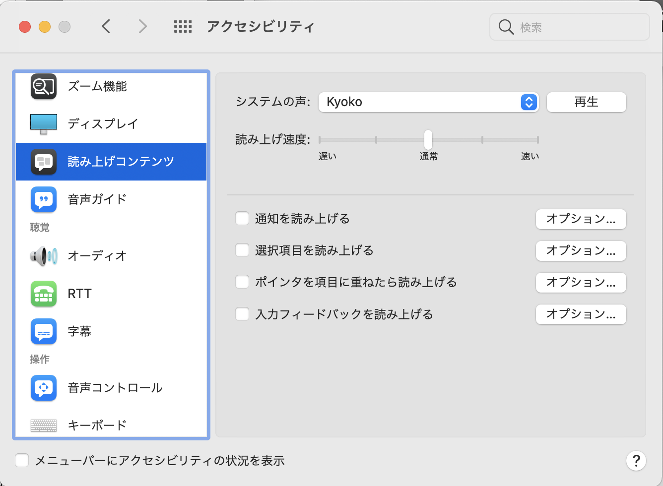663x486 pixels.
Task: Click the オーディオ speaker icon
Action: pos(44,256)
